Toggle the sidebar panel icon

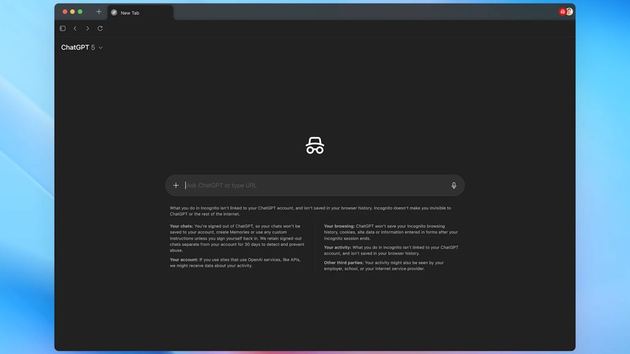click(62, 28)
